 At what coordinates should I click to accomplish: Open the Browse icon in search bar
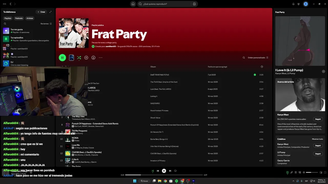194,4
